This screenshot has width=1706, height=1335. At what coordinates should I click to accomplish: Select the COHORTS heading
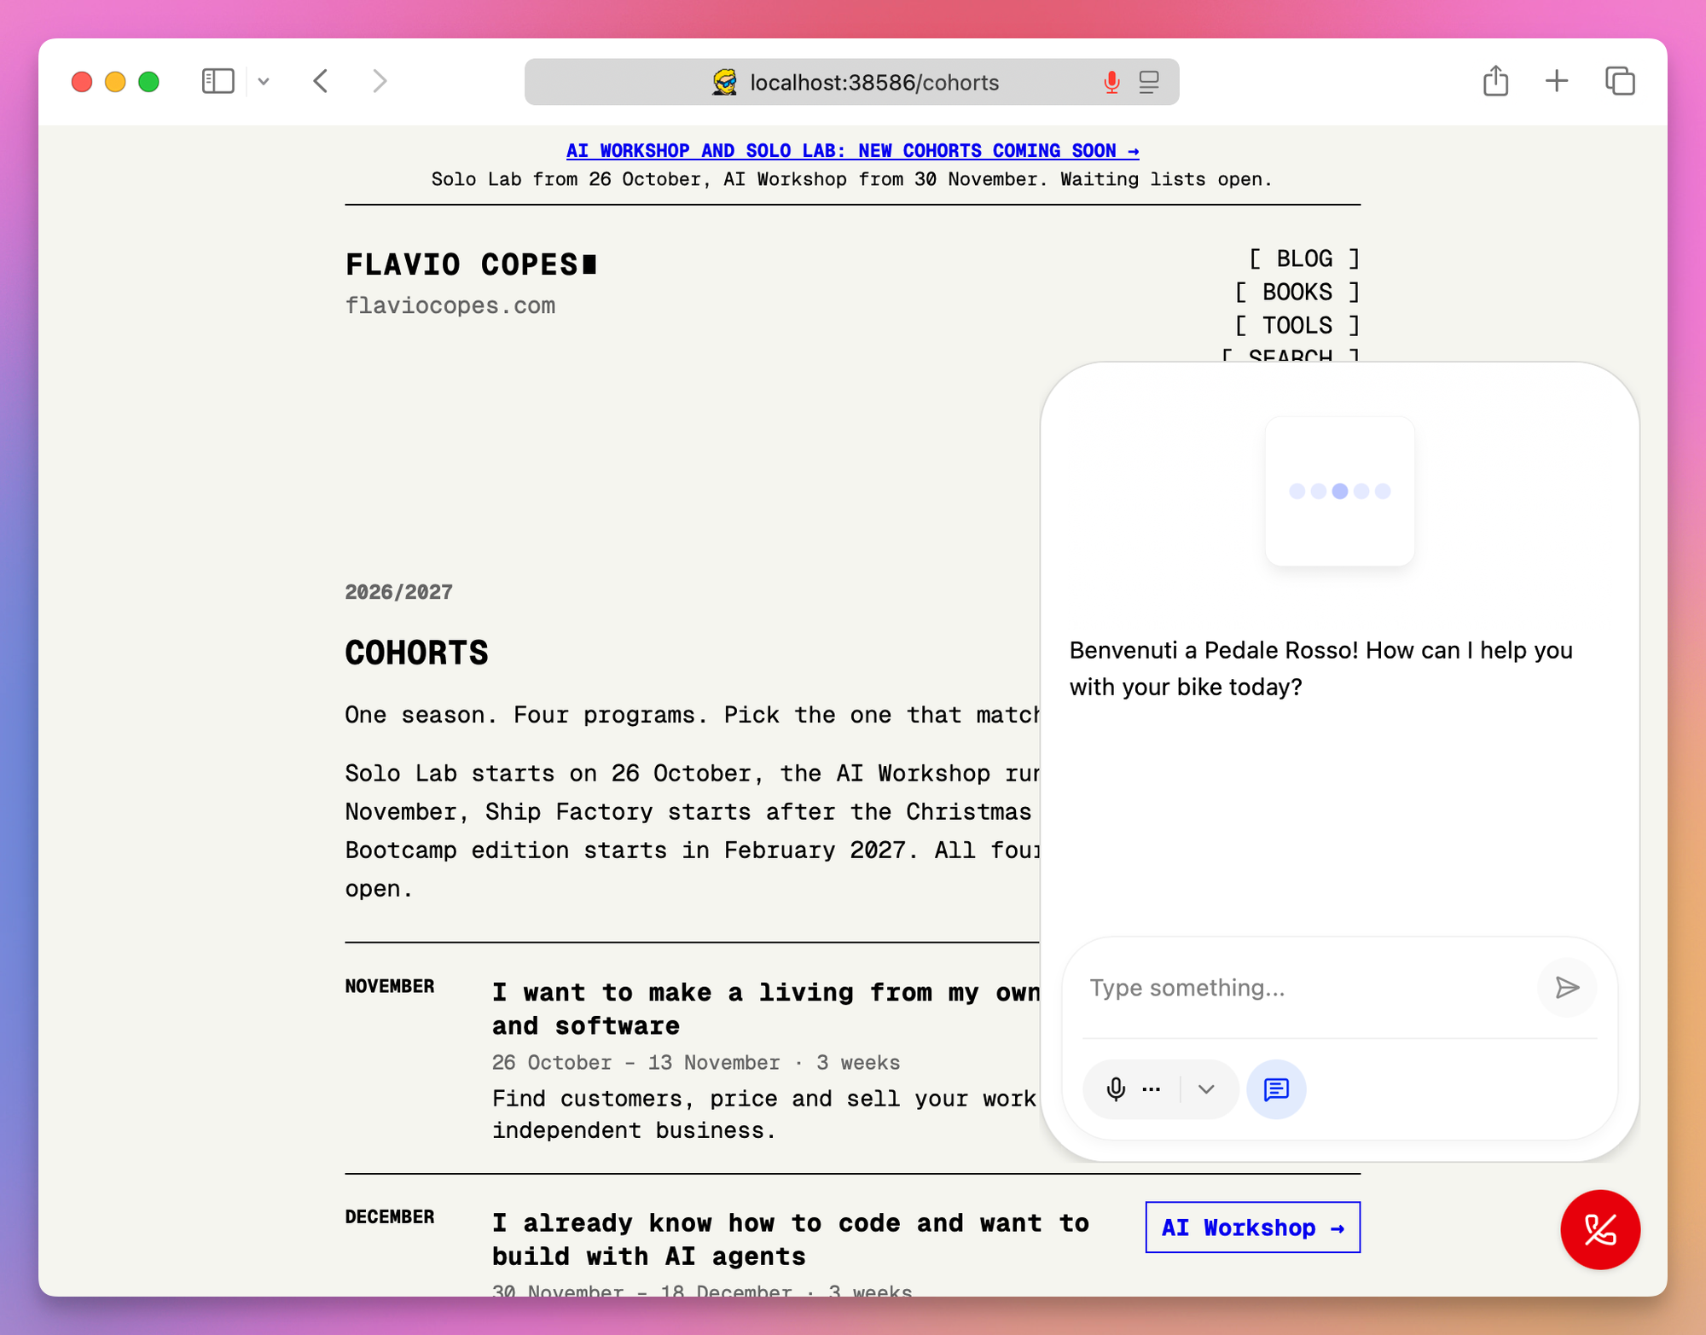click(416, 653)
